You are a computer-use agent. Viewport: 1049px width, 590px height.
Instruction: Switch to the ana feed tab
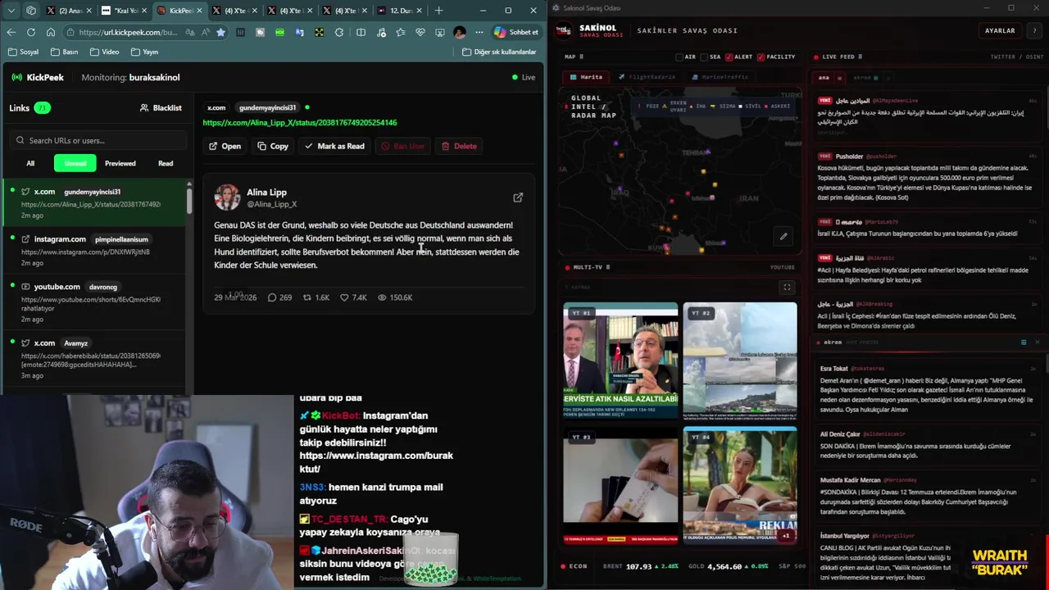[x=824, y=78]
